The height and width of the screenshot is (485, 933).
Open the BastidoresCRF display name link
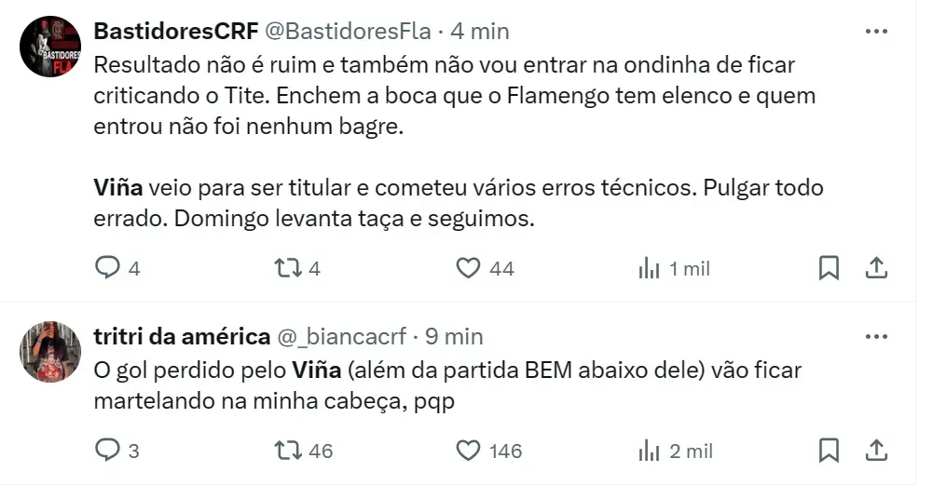pyautogui.click(x=175, y=32)
